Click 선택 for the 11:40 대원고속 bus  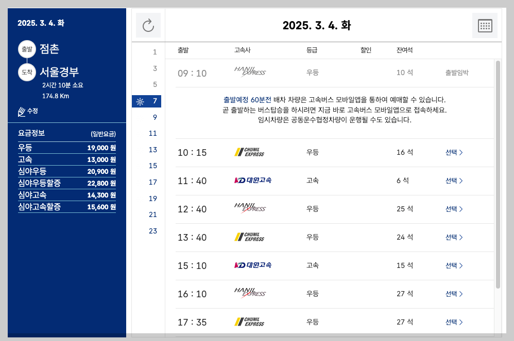453,181
